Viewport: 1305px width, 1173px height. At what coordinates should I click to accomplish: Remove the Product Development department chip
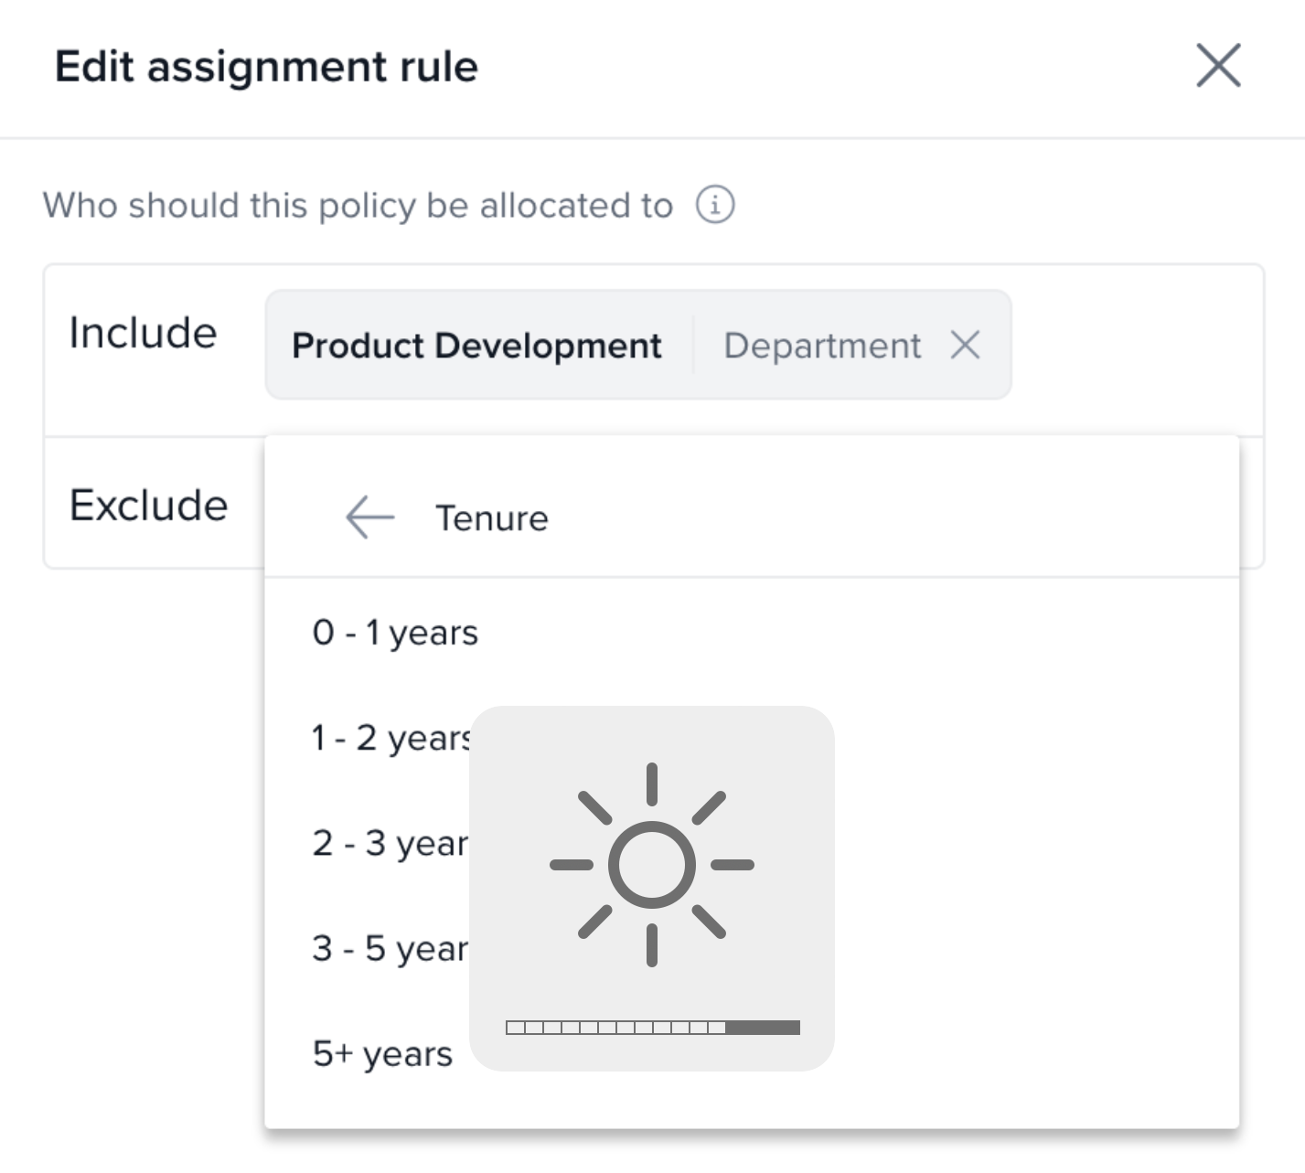coord(965,346)
